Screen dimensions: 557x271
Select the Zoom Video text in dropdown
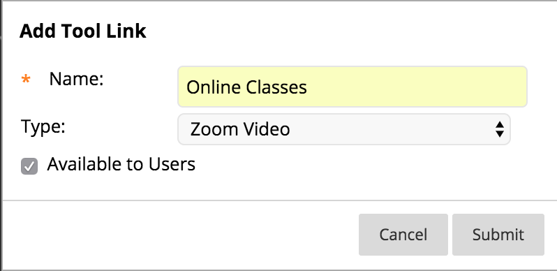pos(240,129)
